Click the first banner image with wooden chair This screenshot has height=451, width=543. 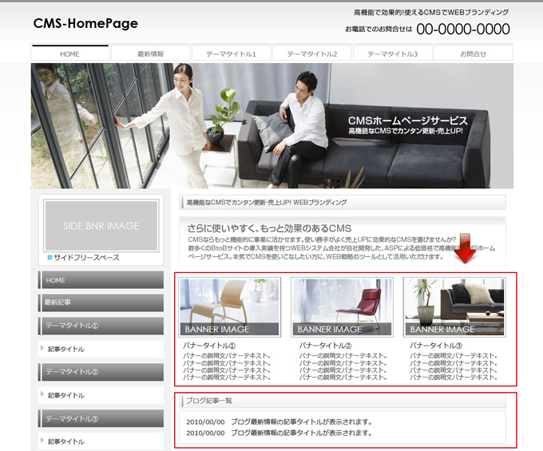coord(230,307)
